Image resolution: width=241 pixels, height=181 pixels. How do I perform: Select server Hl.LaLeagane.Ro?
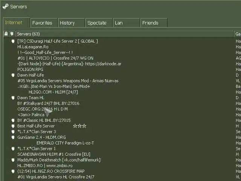(33, 47)
